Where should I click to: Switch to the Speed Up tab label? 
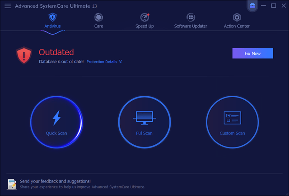[x=144, y=26]
